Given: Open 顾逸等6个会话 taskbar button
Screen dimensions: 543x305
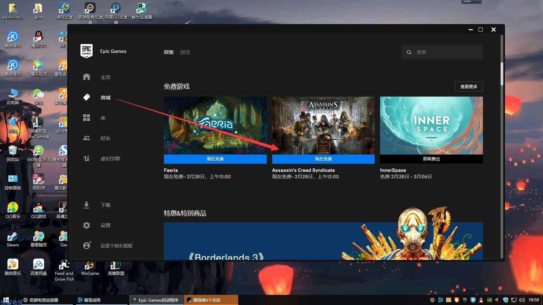Looking at the screenshot, I should click(210, 300).
